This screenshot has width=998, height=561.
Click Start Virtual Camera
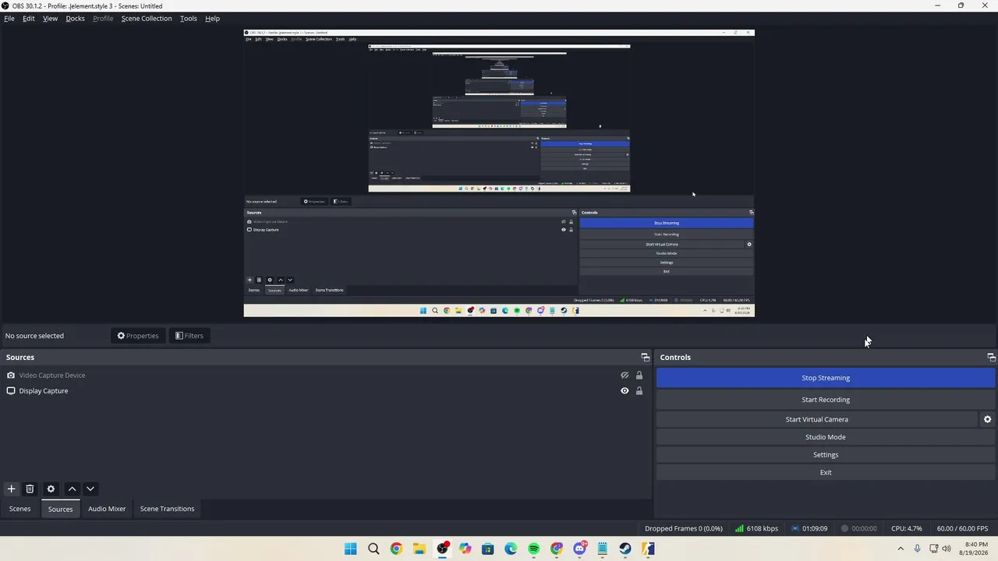click(x=816, y=419)
